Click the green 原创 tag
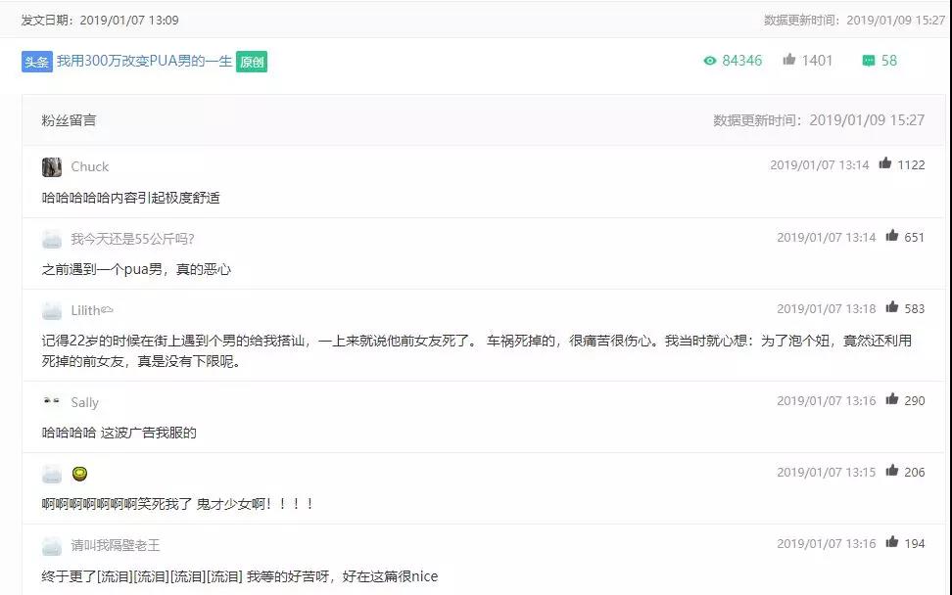The height and width of the screenshot is (595, 952). tap(252, 62)
